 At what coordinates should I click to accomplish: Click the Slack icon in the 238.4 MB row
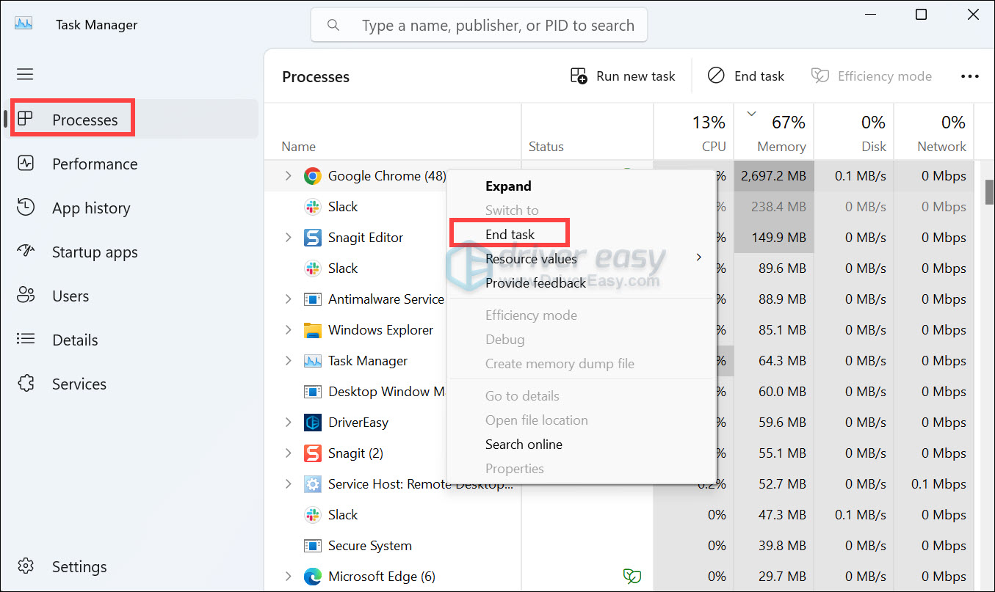click(x=313, y=207)
